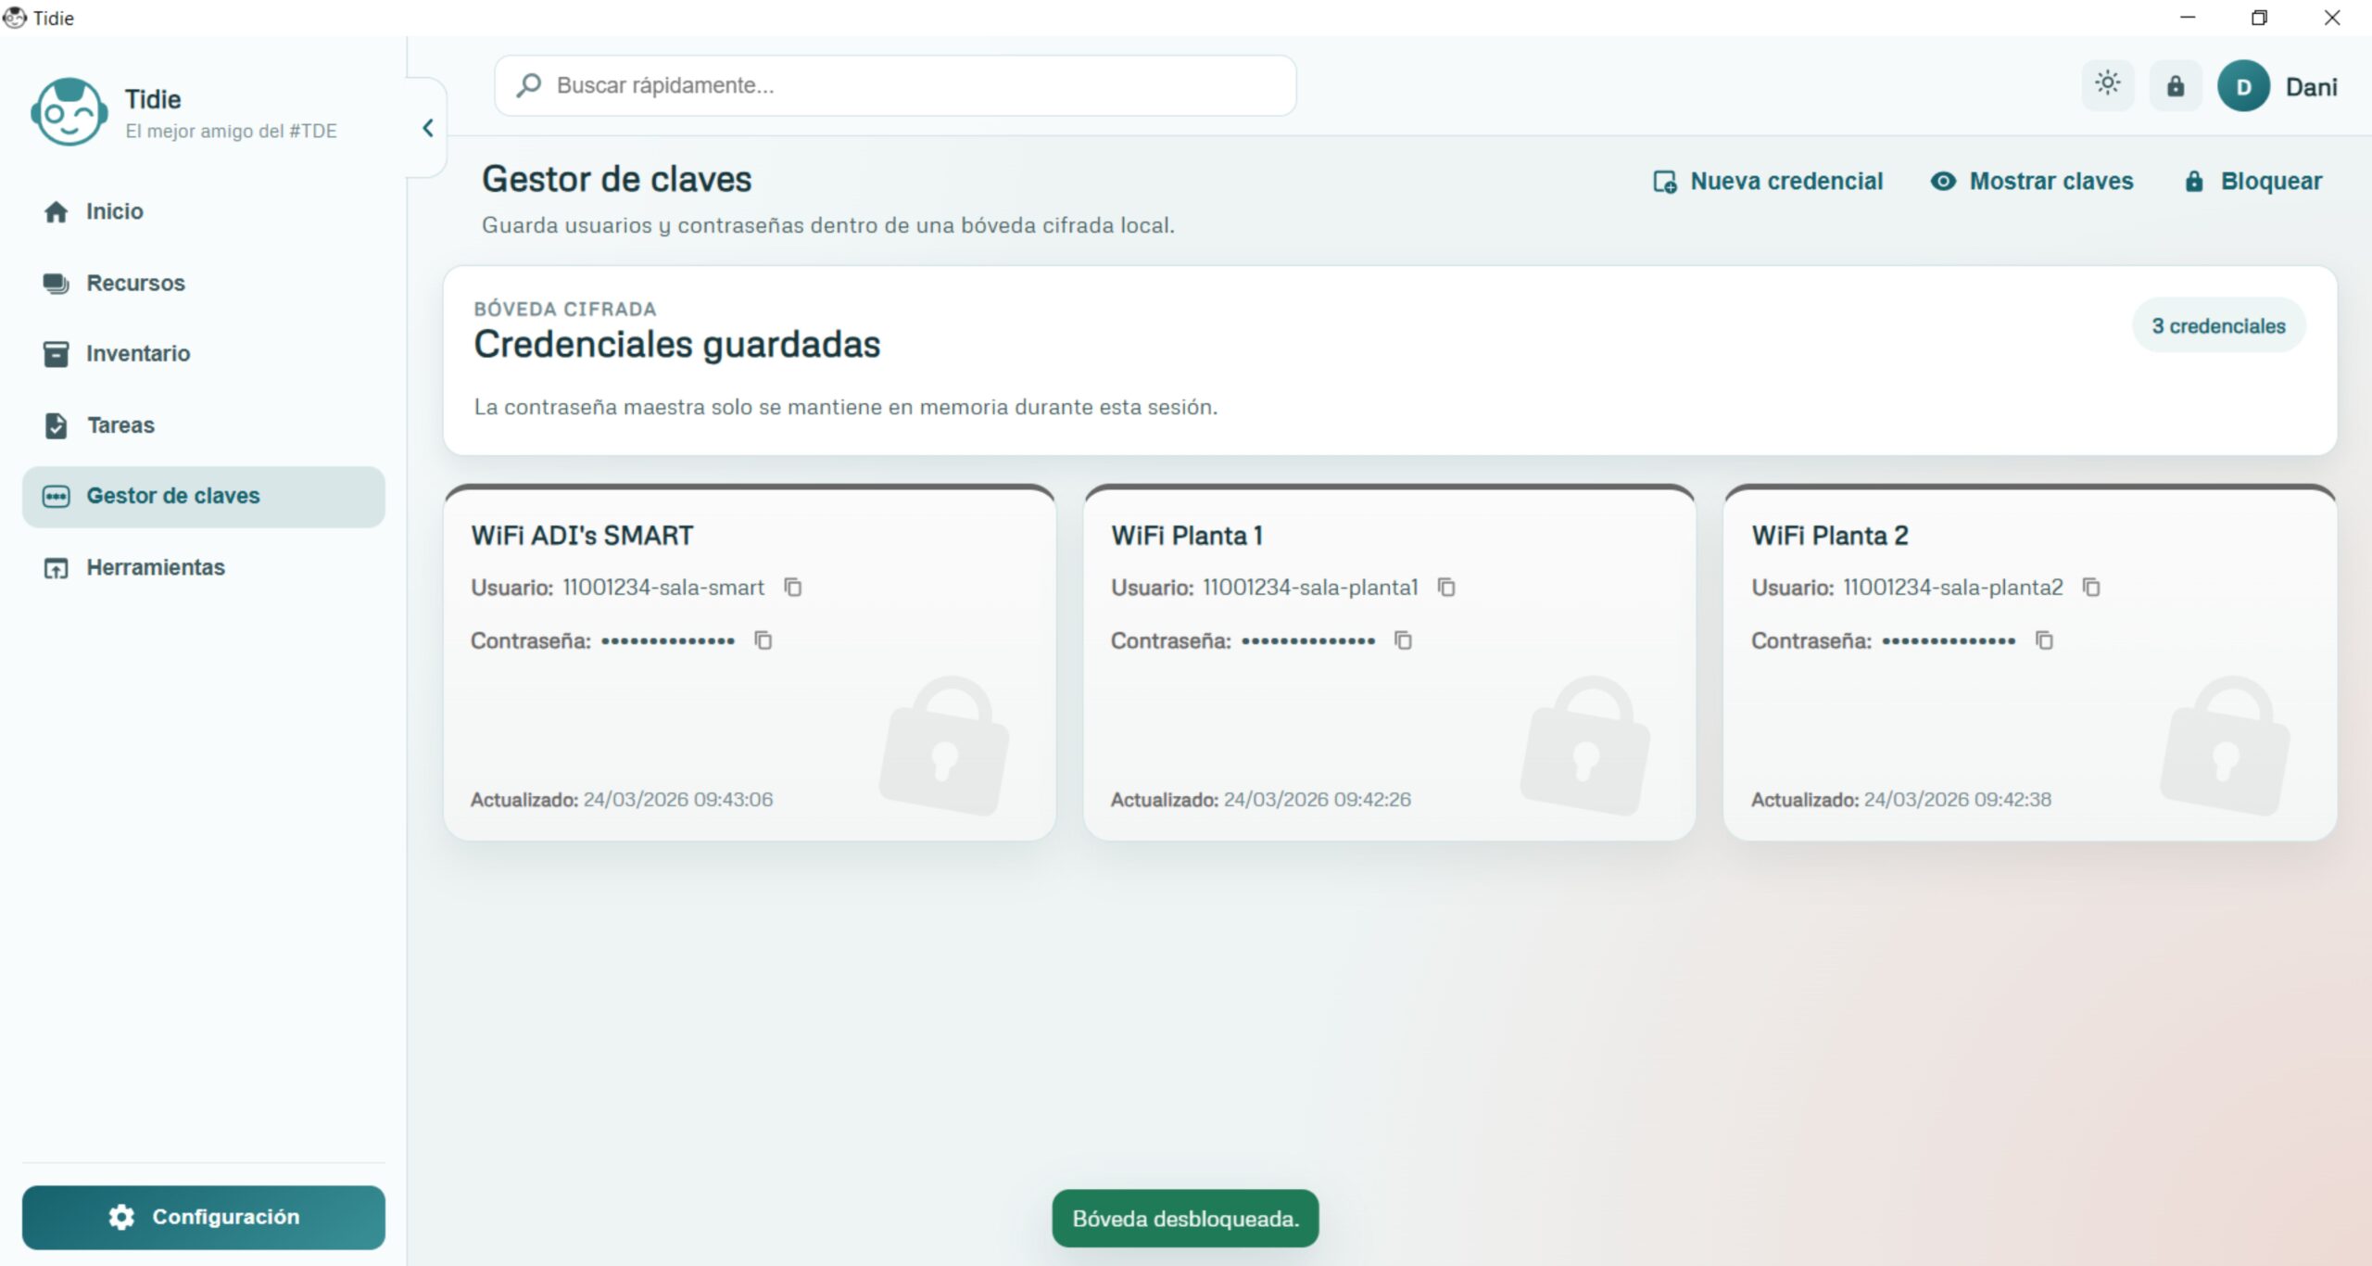2372x1266 pixels.
Task: Click the padlock icon in top bar
Action: pos(2176,86)
